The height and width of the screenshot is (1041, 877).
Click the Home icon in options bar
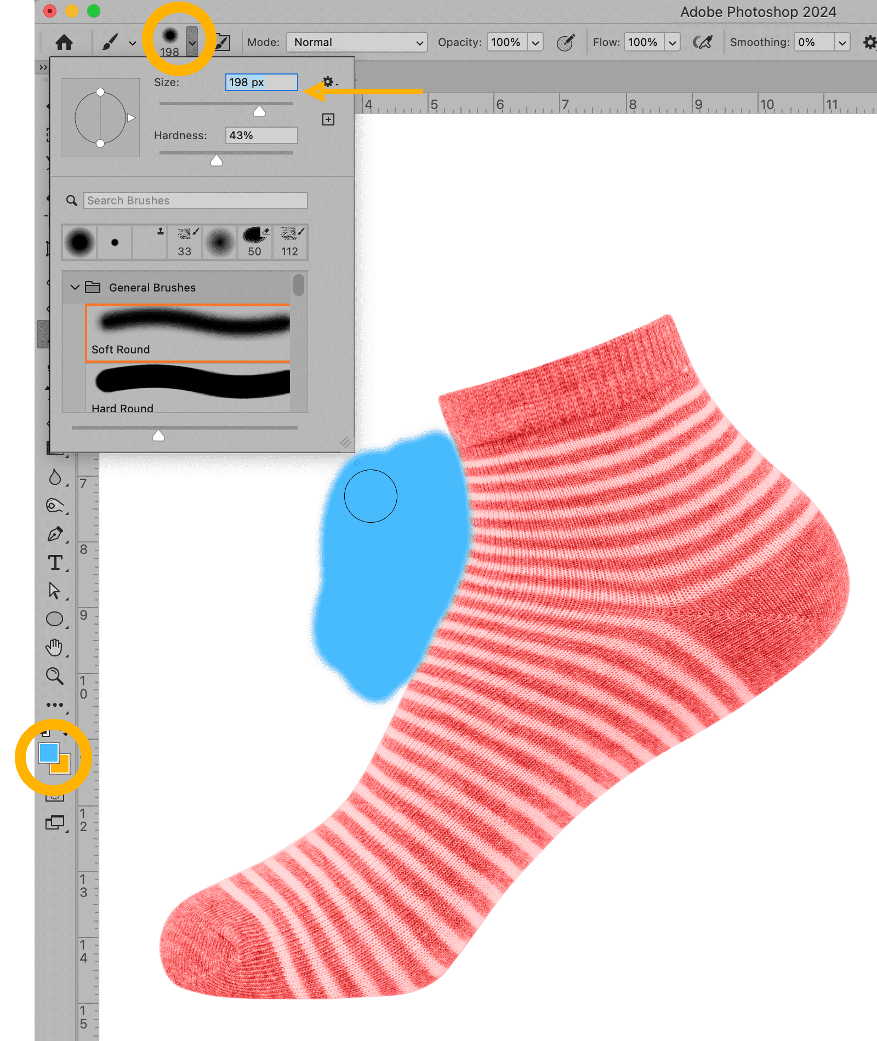64,42
